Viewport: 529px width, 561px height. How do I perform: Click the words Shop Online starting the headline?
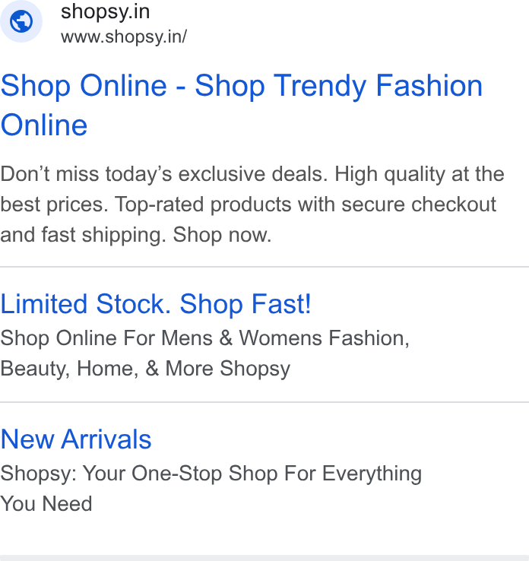point(84,86)
